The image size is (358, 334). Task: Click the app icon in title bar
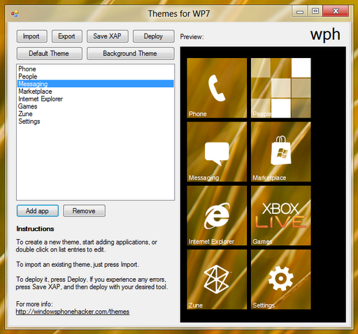(15, 13)
